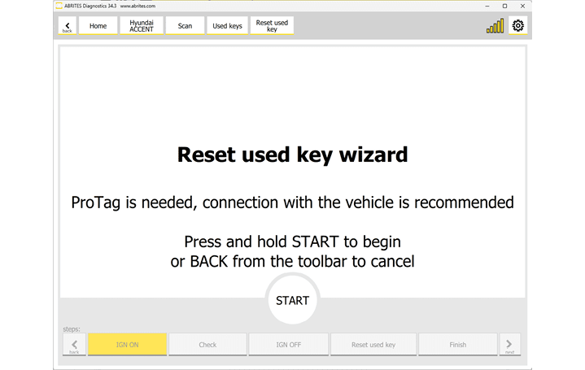The image size is (585, 370).
Task: Click the ABRITES app icon in the title bar
Action: [x=59, y=5]
